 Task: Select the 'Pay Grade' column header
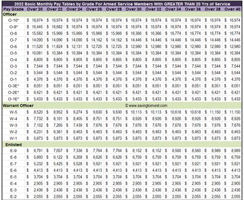tap(13, 9)
